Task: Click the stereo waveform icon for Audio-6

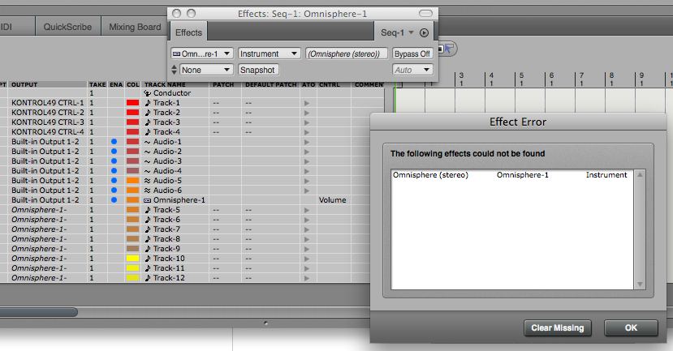Action: click(147, 190)
